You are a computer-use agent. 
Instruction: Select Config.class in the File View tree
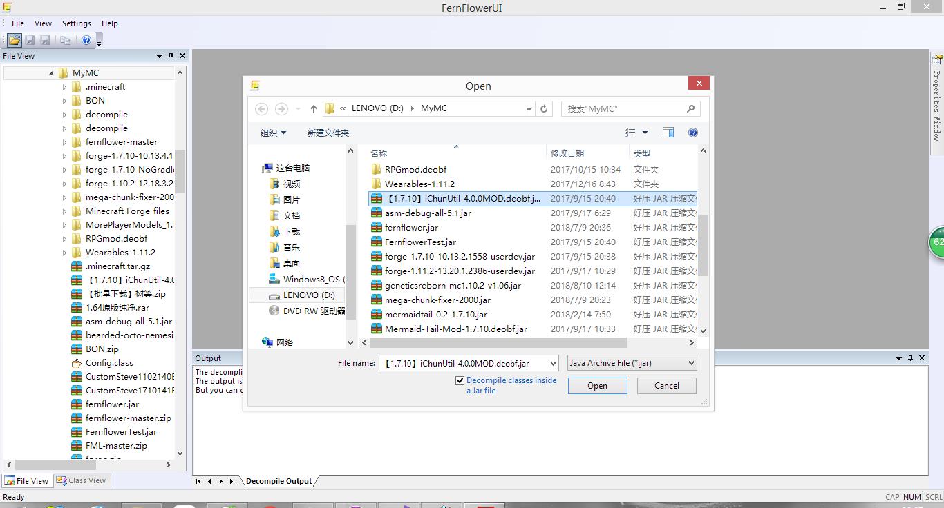coord(109,363)
